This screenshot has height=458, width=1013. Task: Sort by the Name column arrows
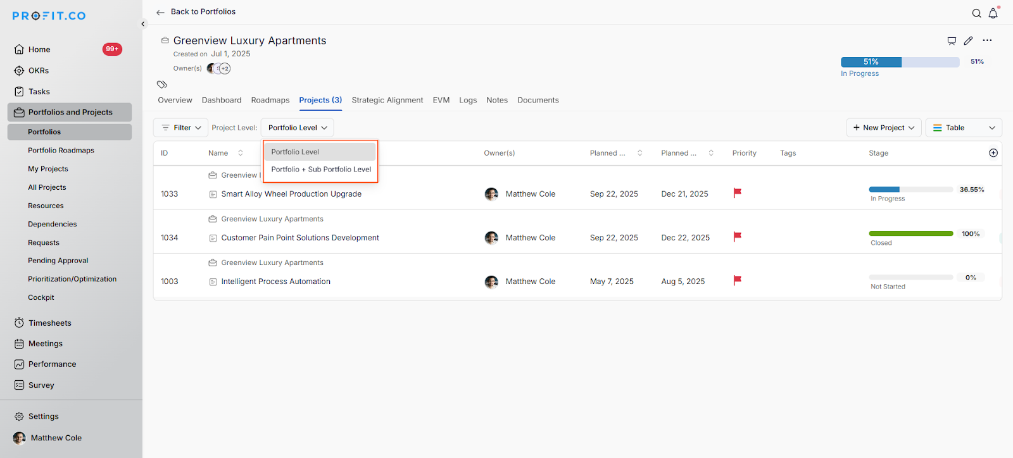pyautogui.click(x=241, y=153)
